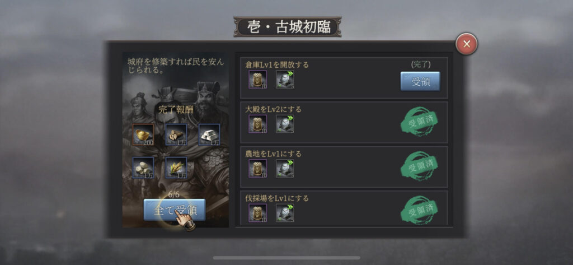This screenshot has width=573, height=265.
Task: Tap the 壱・古城初臨 chapter title banner
Action: pos(288,26)
